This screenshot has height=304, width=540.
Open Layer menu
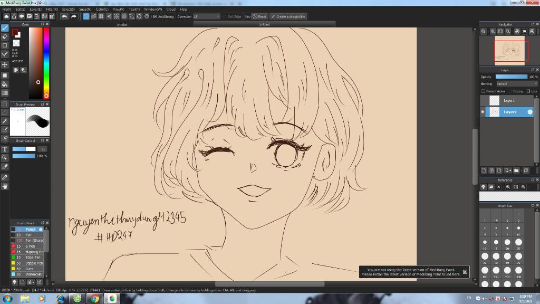[x=35, y=9]
